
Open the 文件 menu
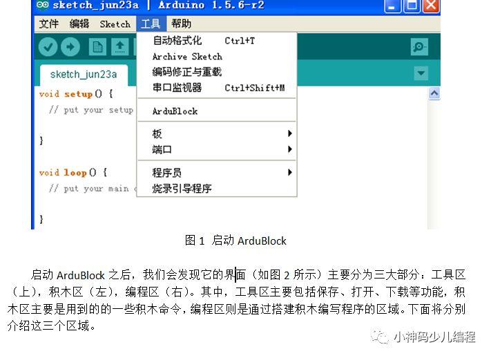tap(49, 23)
